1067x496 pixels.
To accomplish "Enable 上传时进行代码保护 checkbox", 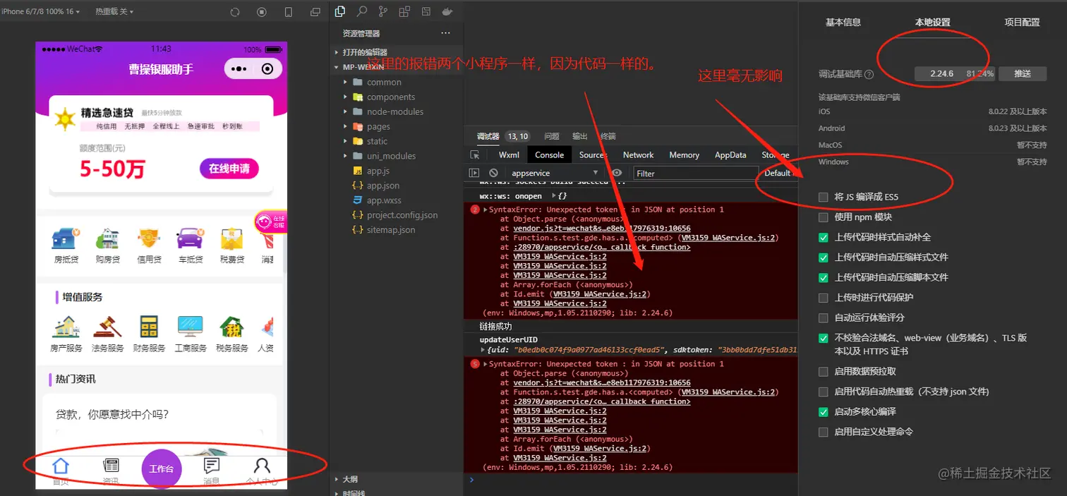I will [x=823, y=298].
